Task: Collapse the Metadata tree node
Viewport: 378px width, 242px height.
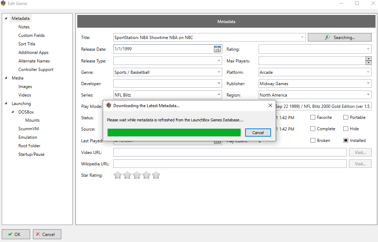Action: coord(6,18)
